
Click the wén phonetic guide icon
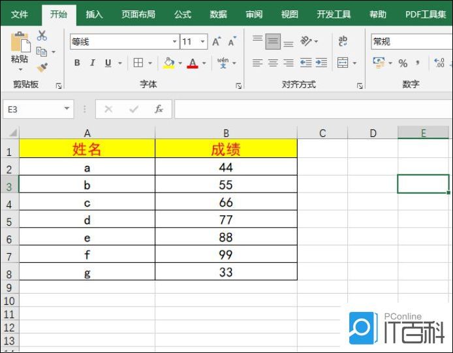tap(223, 63)
